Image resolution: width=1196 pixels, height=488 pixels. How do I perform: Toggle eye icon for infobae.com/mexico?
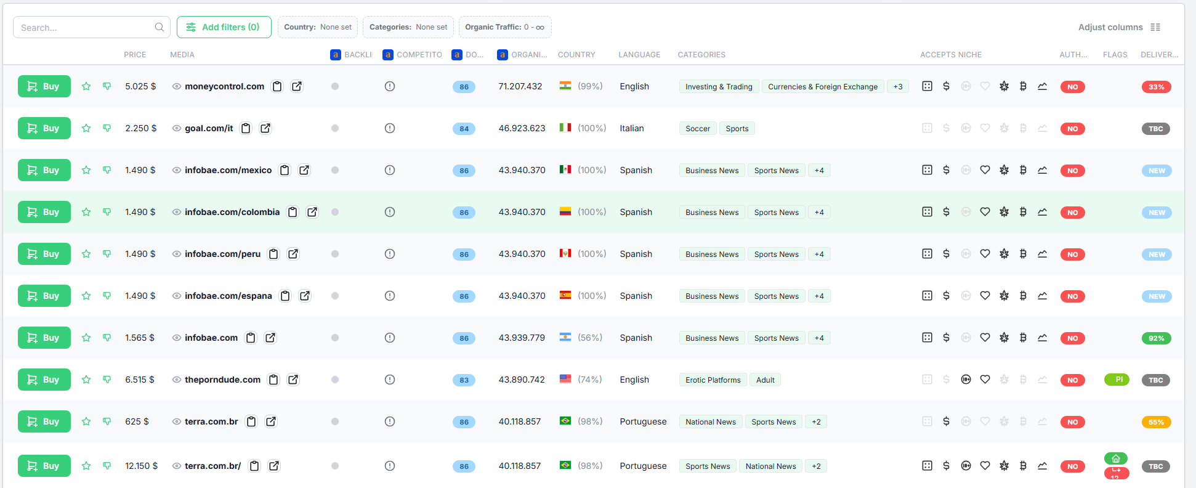coord(176,170)
